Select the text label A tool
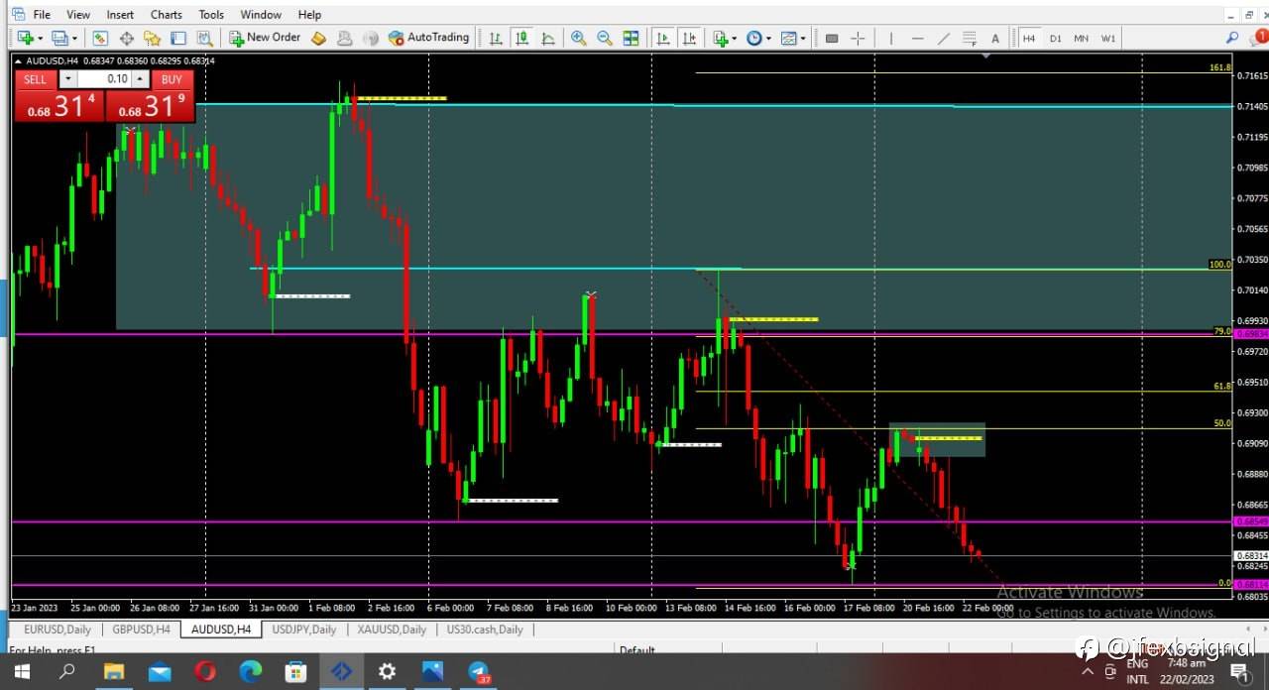The image size is (1269, 690). tap(995, 38)
